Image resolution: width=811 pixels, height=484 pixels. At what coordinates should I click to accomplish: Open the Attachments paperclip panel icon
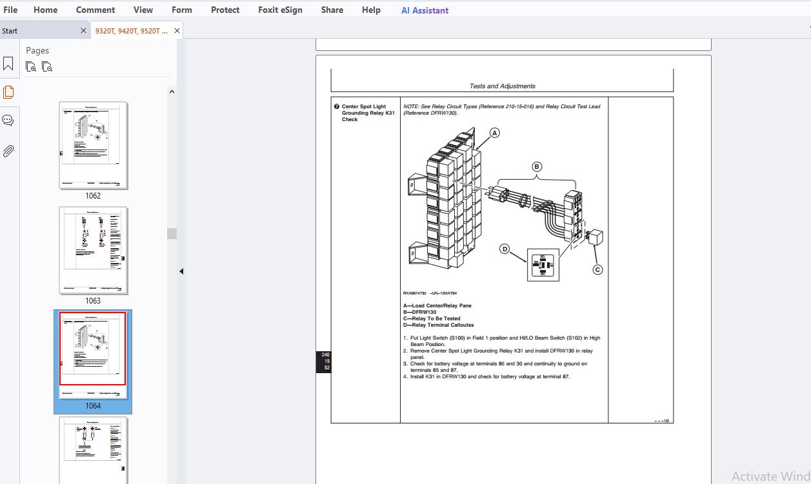[8, 151]
